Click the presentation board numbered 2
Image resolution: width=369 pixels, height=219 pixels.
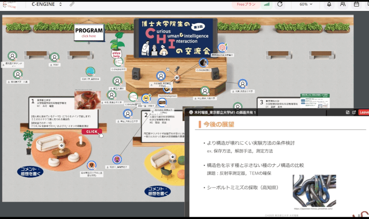(163, 127)
